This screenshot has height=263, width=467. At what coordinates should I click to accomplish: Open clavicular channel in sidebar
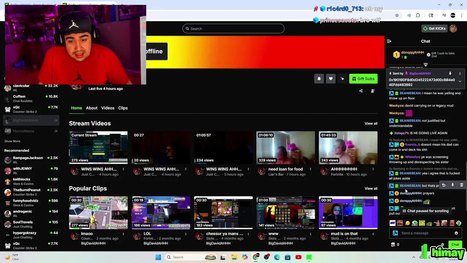[31, 88]
